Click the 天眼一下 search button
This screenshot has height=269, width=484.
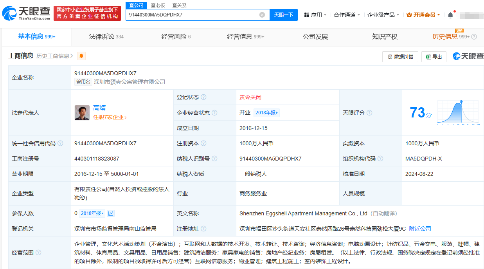tap(284, 15)
